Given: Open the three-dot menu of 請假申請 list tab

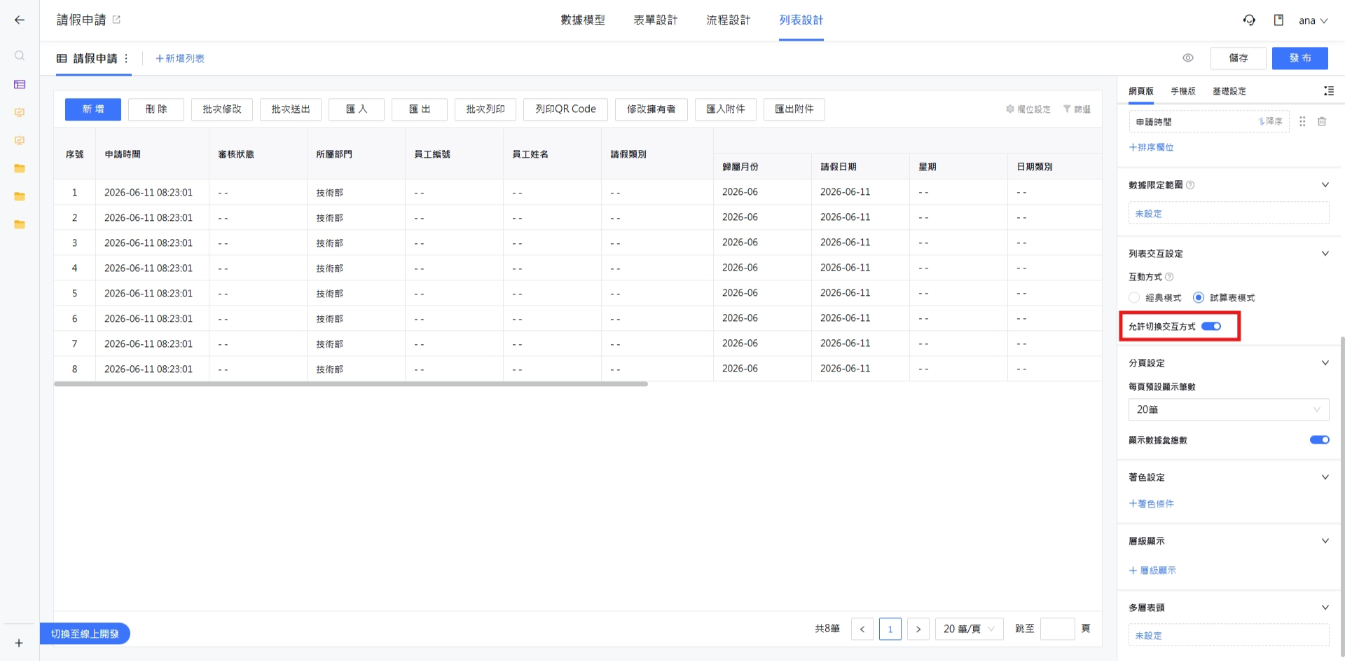Looking at the screenshot, I should click(x=126, y=58).
